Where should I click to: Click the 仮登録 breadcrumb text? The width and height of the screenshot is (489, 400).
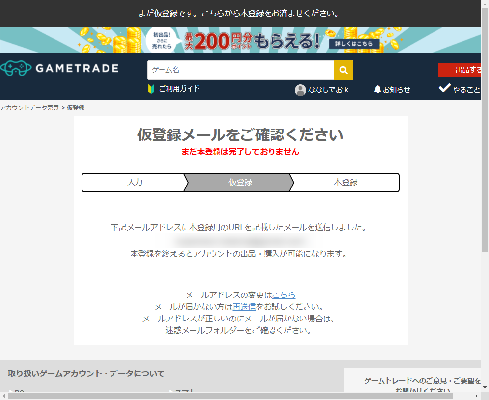pos(76,108)
